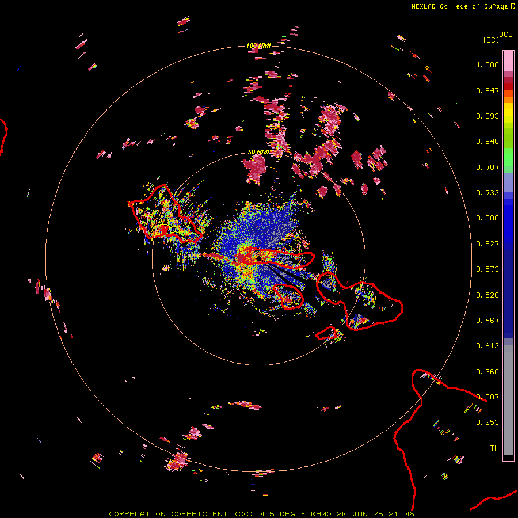Image resolution: width=518 pixels, height=518 pixels.
Task: Click the 0.307 value on the color scale
Action: click(487, 397)
